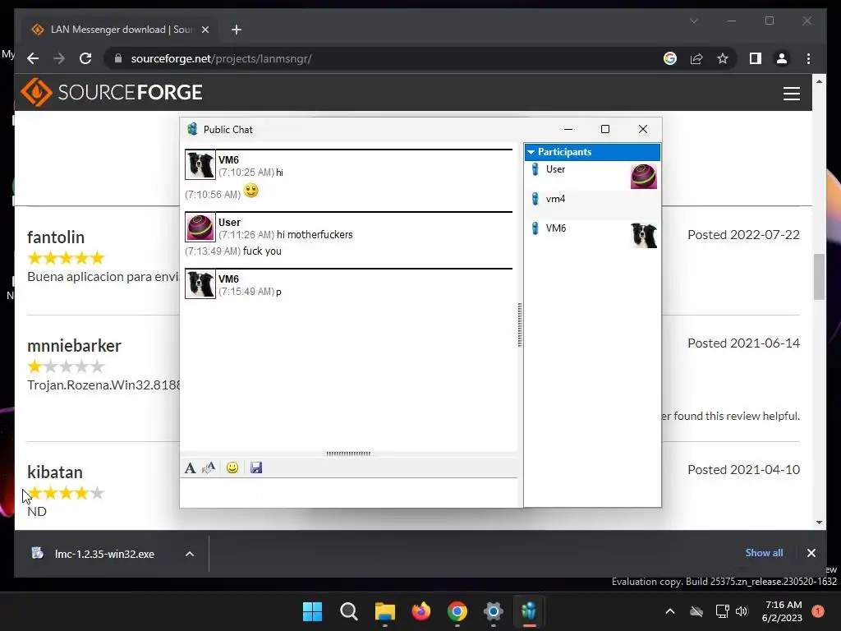This screenshot has width=841, height=631.
Task: Click scrollbar up arrow on page
Action: (x=819, y=81)
